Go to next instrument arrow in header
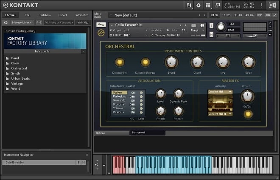The height and width of the screenshot is (180, 280). [x=186, y=25]
